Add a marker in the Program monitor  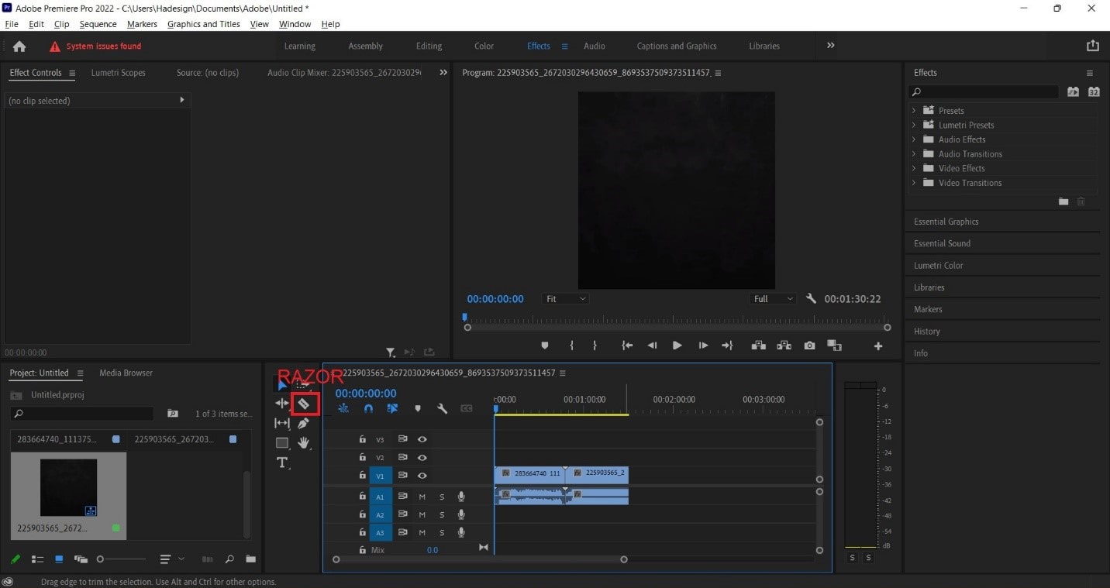[544, 346]
